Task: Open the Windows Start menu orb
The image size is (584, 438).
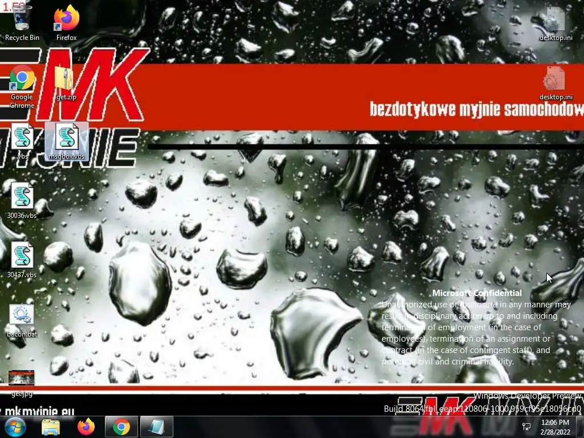Action: [15, 427]
